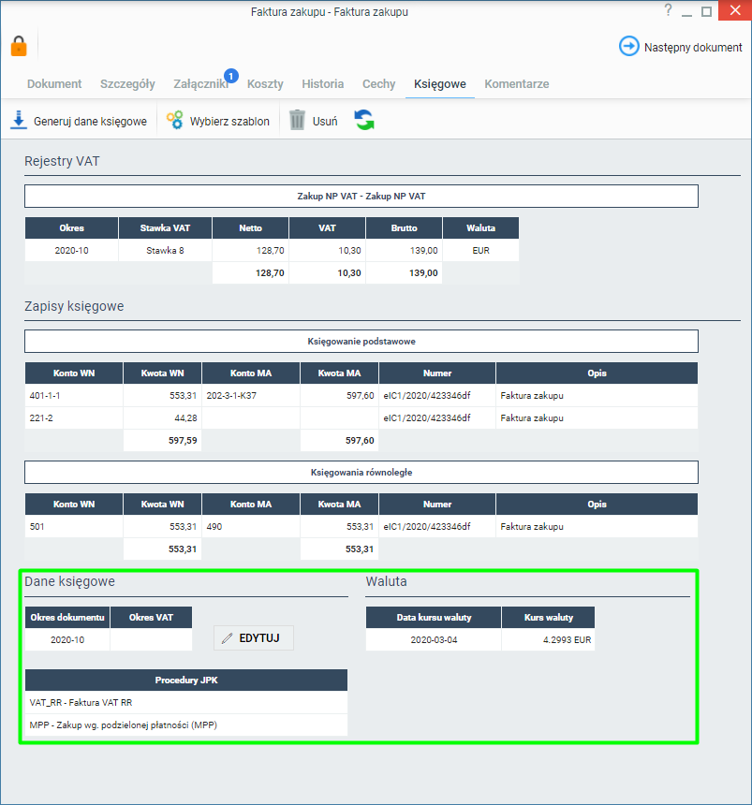
Task: Open the Szczegóły tab
Action: (x=127, y=83)
